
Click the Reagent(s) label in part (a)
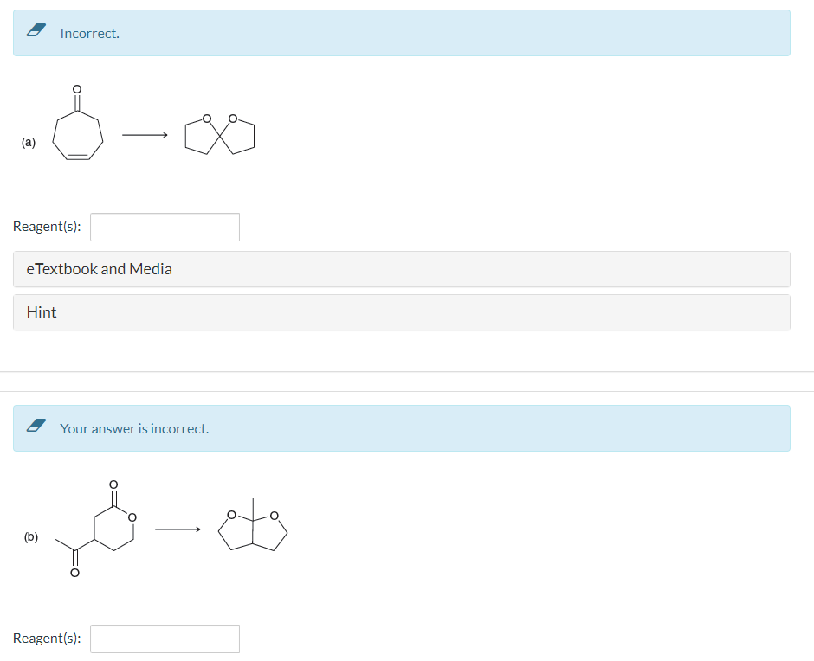(x=48, y=226)
